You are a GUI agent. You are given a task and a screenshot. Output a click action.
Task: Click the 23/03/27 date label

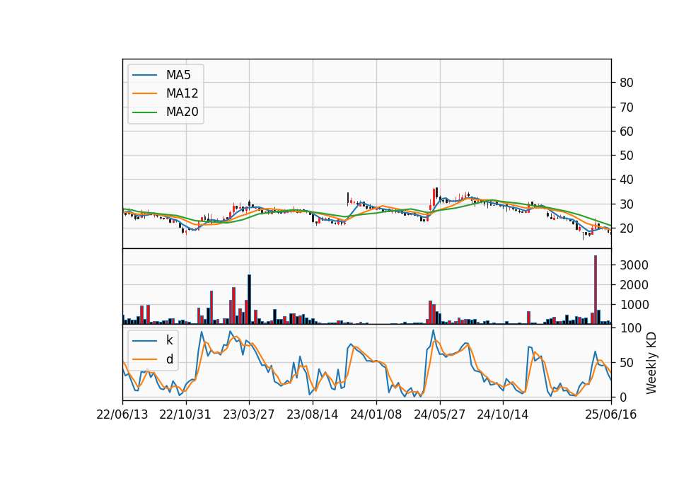(x=248, y=415)
